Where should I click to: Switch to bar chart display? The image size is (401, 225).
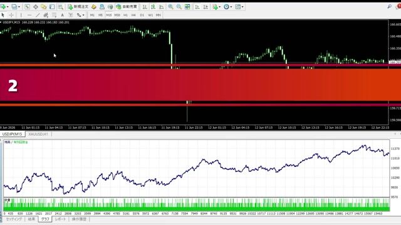click(145, 7)
